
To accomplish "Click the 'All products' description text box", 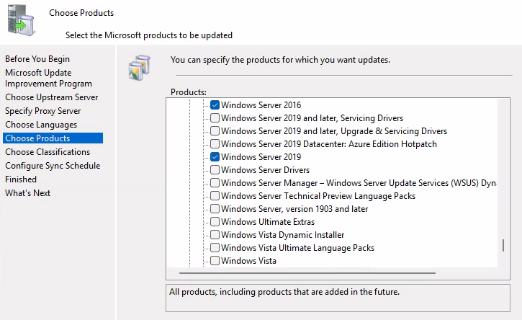I will tap(338, 298).
